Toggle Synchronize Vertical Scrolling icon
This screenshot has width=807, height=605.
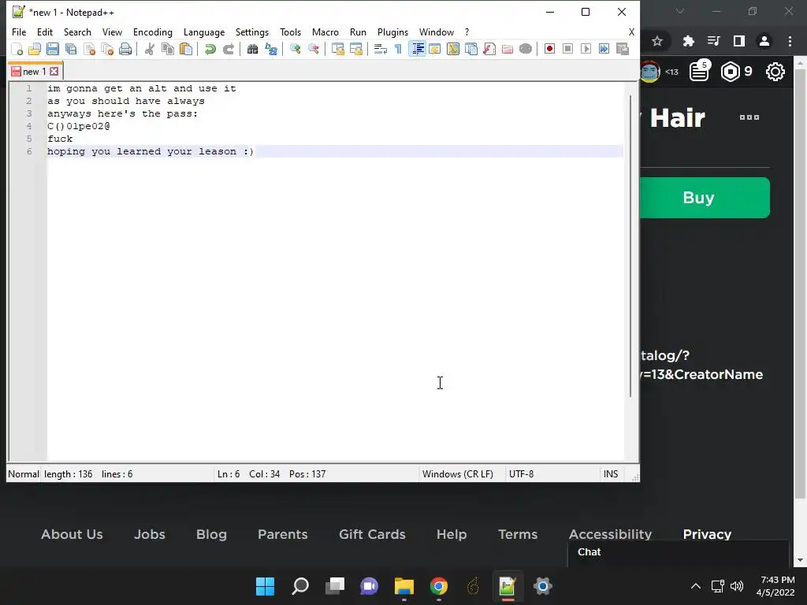click(337, 49)
